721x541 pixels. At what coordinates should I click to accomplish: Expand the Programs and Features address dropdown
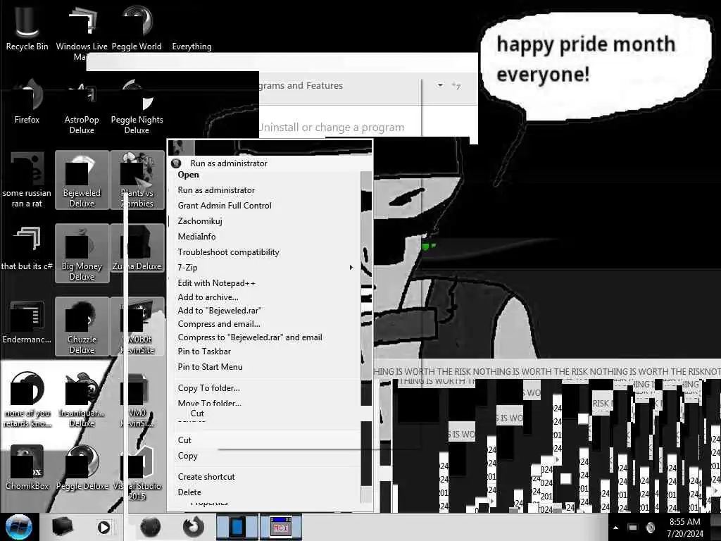pos(440,85)
